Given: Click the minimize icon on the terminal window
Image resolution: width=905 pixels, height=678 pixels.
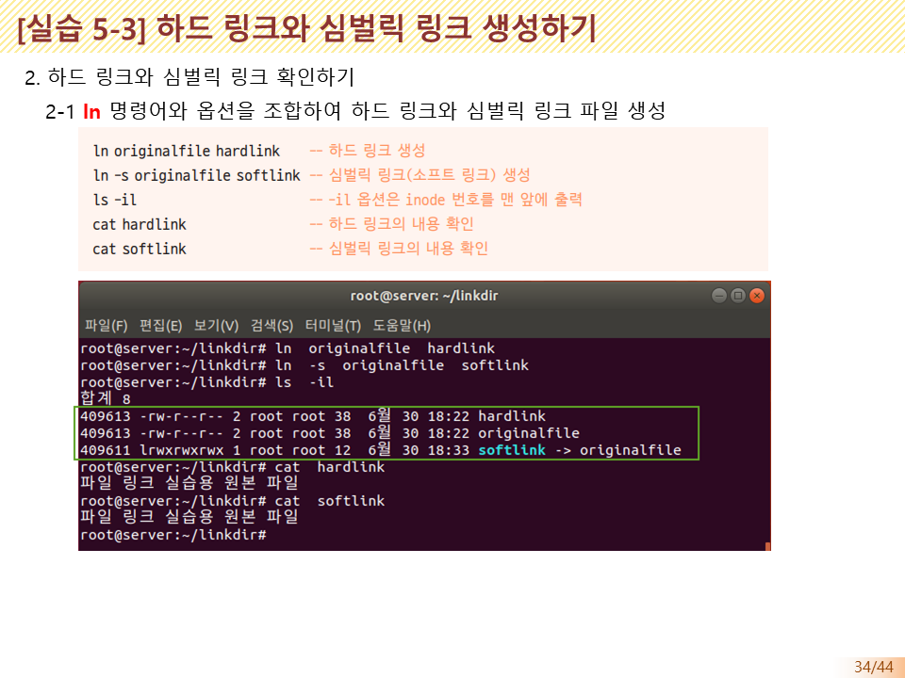Looking at the screenshot, I should tap(719, 295).
